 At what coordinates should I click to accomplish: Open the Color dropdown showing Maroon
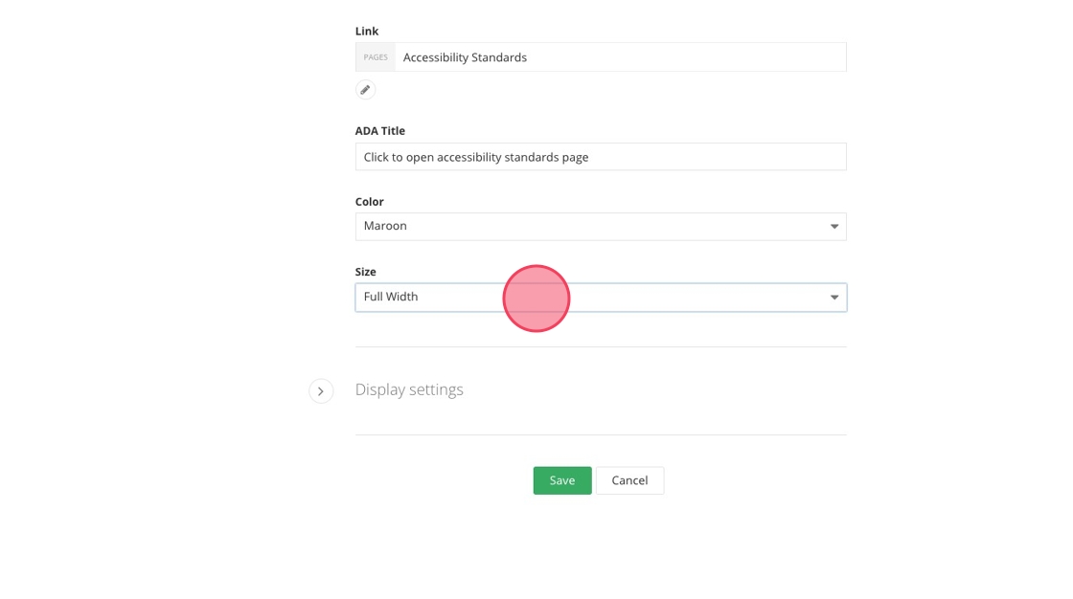tap(601, 227)
